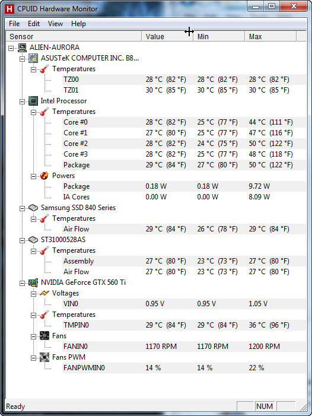Select the TZ01 temperature row

(x=184, y=90)
